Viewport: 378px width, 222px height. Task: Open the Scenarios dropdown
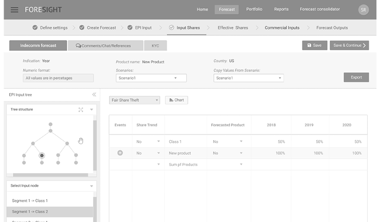[151, 78]
